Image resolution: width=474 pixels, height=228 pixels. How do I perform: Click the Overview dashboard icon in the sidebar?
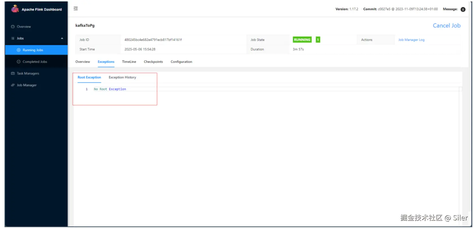coord(13,27)
